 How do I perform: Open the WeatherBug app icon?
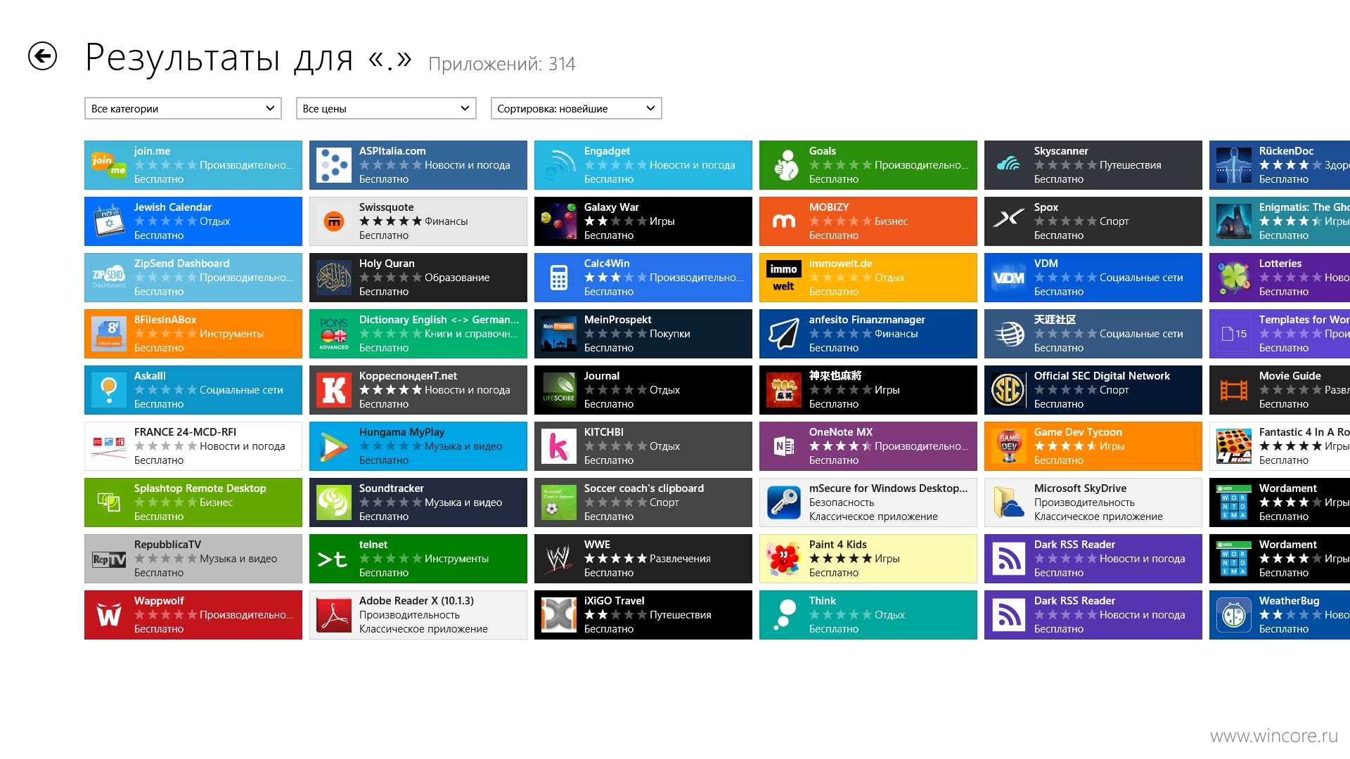point(1234,615)
